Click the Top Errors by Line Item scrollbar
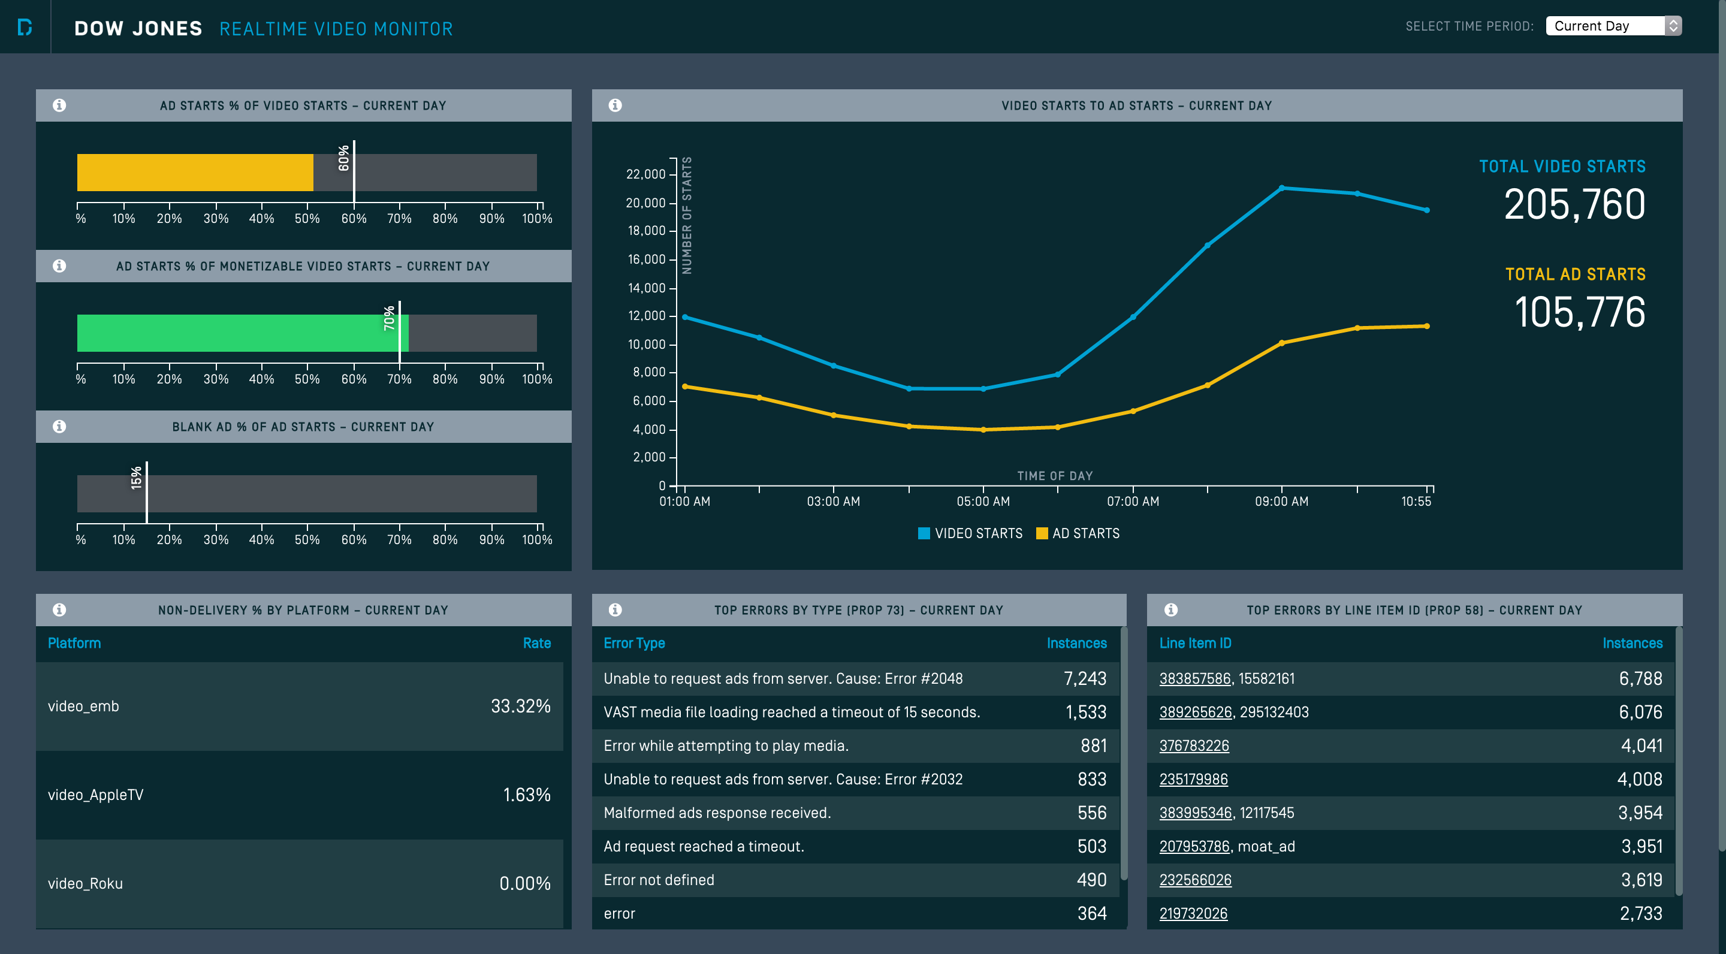Screen dimensions: 1726x954 pyautogui.click(x=1679, y=761)
